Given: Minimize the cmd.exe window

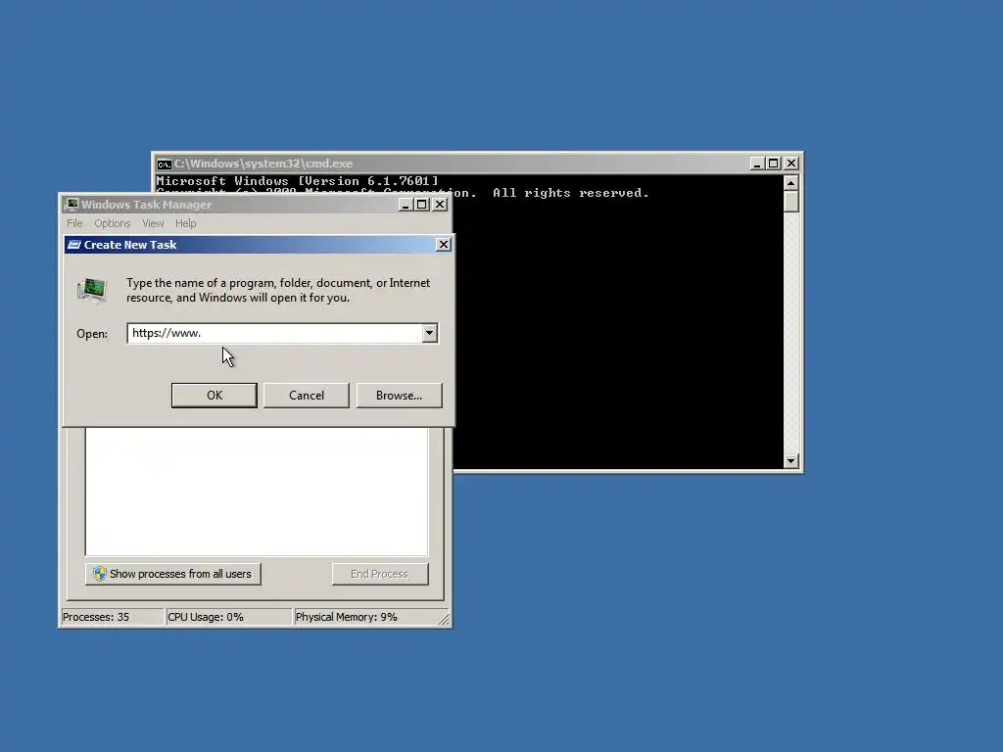Looking at the screenshot, I should tap(757, 164).
